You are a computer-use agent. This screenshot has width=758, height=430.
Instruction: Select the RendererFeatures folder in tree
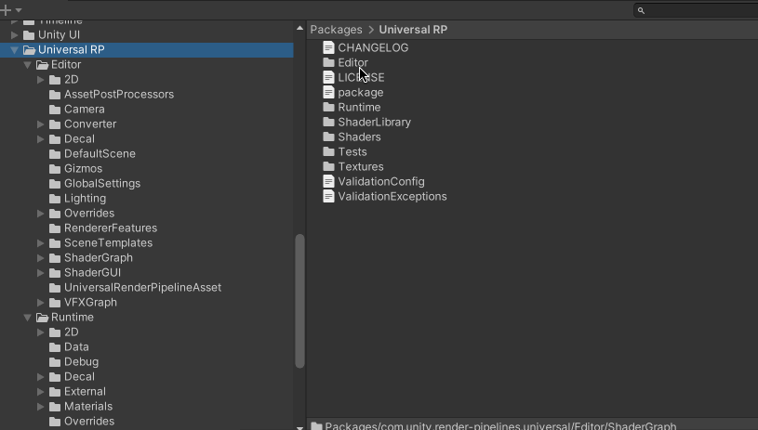(110, 228)
